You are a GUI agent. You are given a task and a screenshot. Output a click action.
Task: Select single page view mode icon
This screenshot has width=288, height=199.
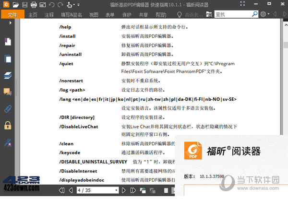click(166, 190)
